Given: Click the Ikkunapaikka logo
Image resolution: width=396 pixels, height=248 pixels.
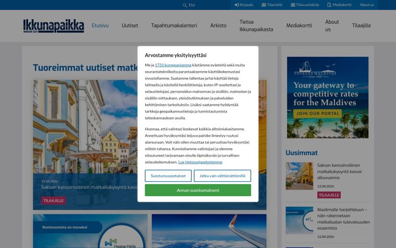Looking at the screenshot, I should tap(53, 26).
